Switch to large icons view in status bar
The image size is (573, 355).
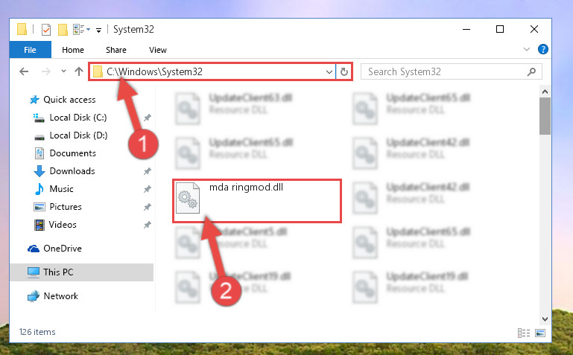point(540,333)
